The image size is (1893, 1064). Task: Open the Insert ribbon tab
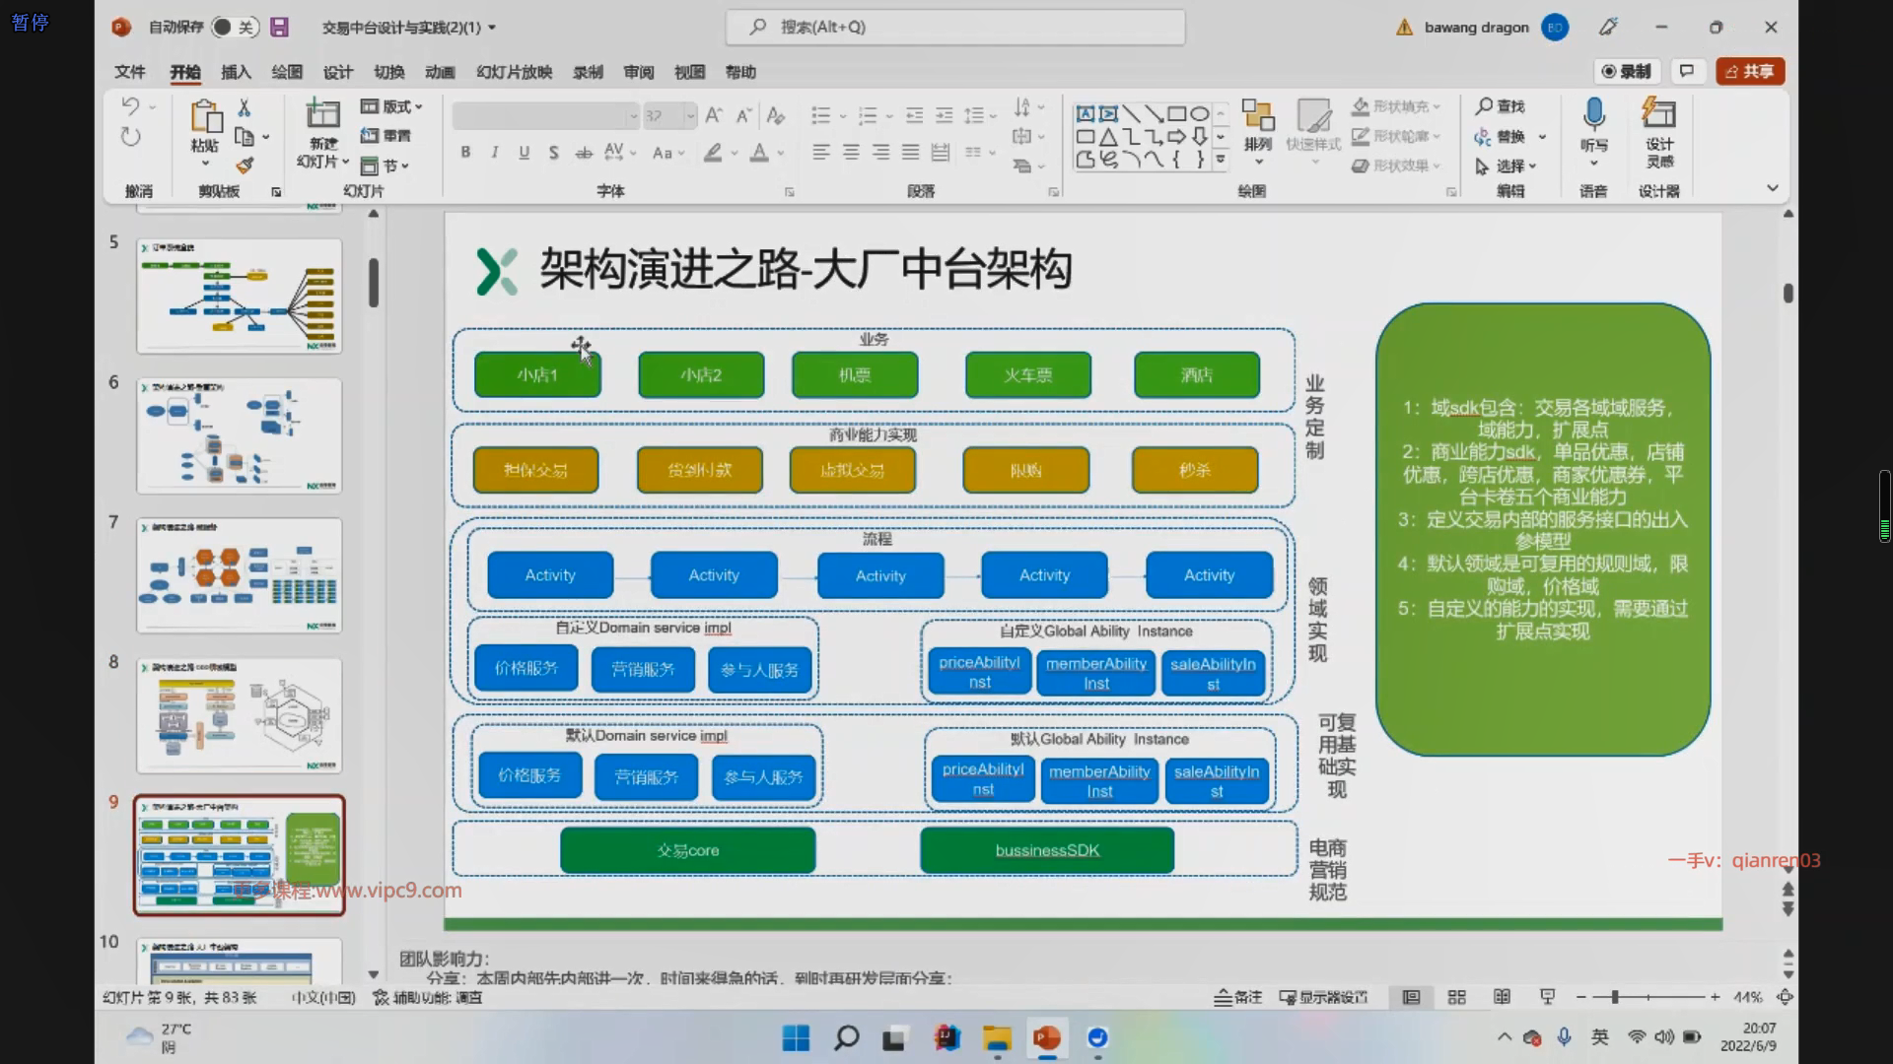pos(236,72)
